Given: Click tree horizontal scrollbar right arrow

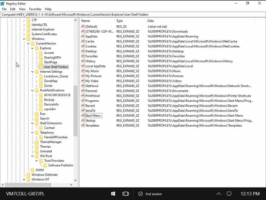Looking at the screenshot, I should pyautogui.click(x=71, y=185).
